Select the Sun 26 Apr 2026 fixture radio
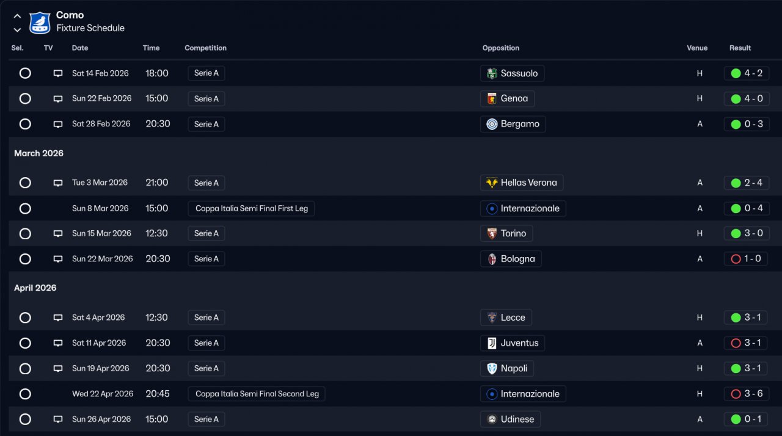Screen dimensions: 782x436 coord(25,420)
